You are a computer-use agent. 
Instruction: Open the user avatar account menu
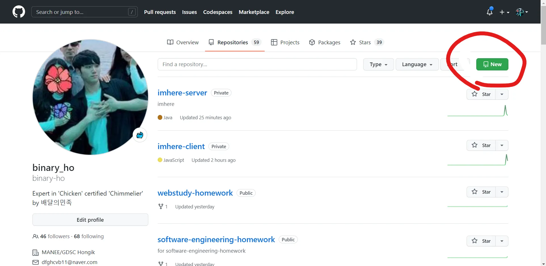522,12
